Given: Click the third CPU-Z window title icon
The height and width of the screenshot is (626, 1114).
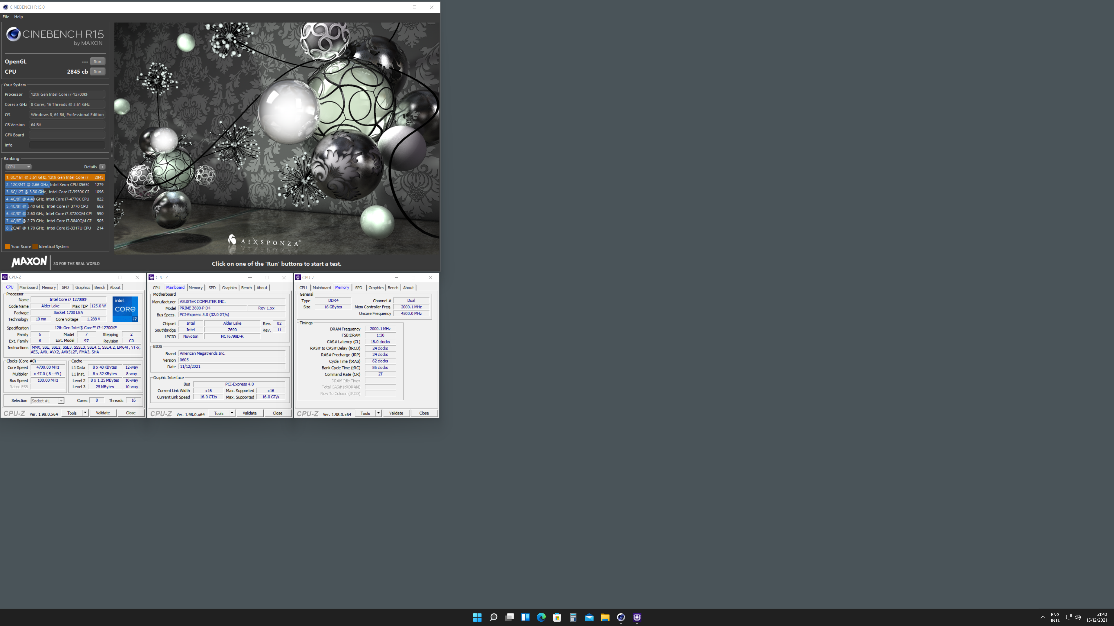Looking at the screenshot, I should [298, 277].
